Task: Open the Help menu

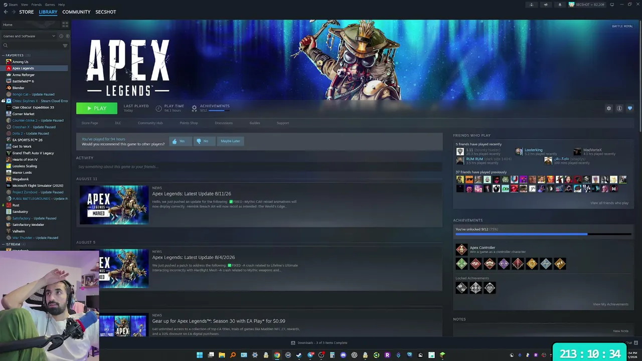Action: (x=61, y=5)
